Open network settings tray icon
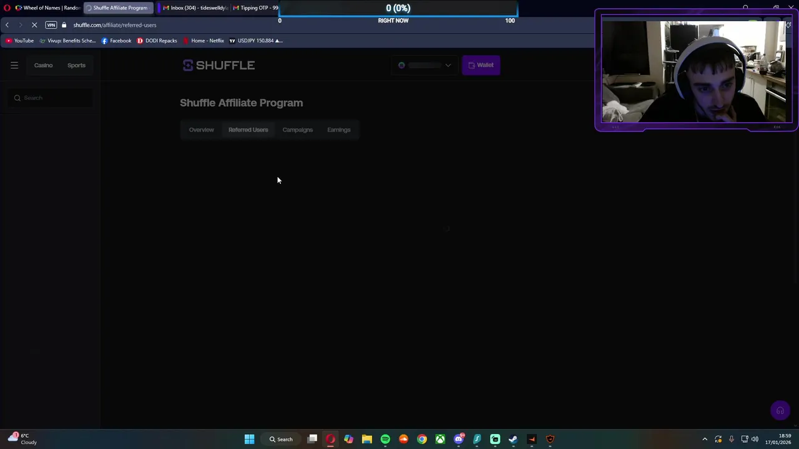 pos(744,440)
